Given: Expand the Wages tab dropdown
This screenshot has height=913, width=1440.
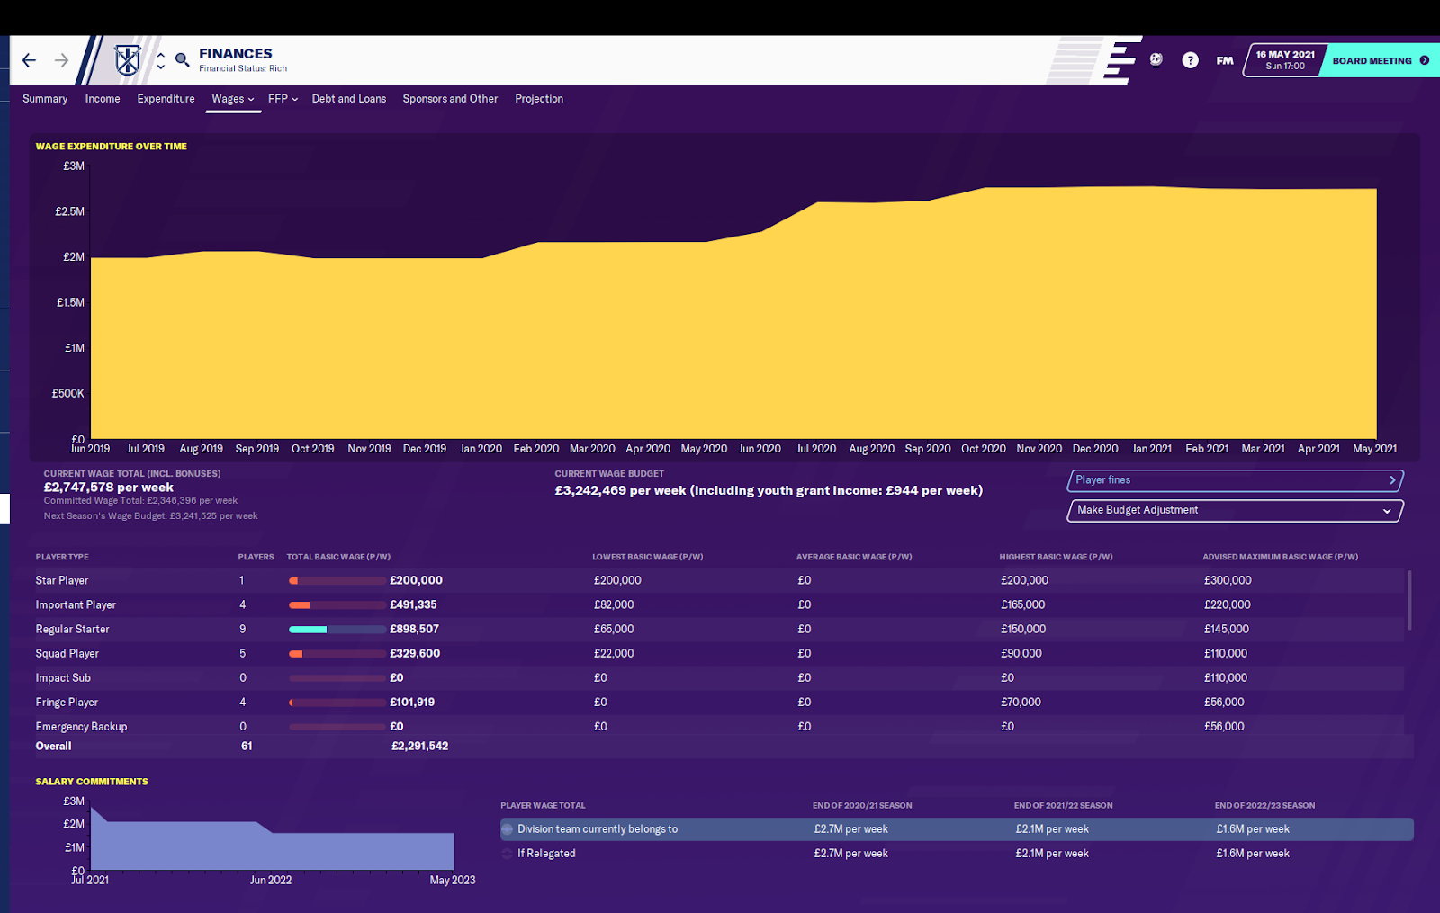Looking at the screenshot, I should [233, 99].
